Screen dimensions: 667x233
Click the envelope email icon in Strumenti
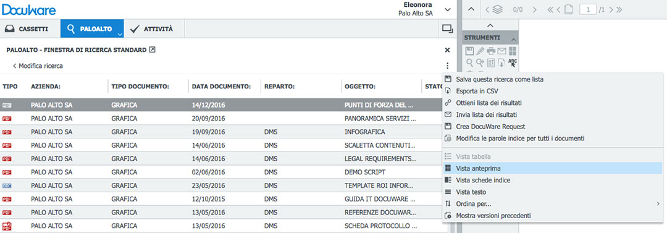pos(502,51)
